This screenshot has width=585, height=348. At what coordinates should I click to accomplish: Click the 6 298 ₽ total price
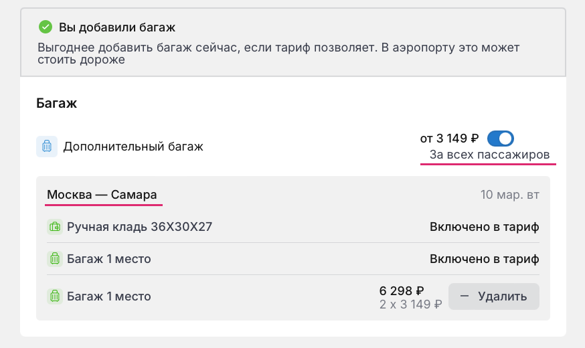[x=402, y=290]
